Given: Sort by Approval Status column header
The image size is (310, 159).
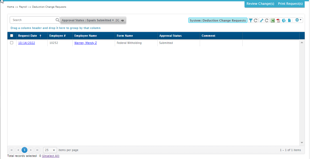Looking at the screenshot, I should (170, 36).
